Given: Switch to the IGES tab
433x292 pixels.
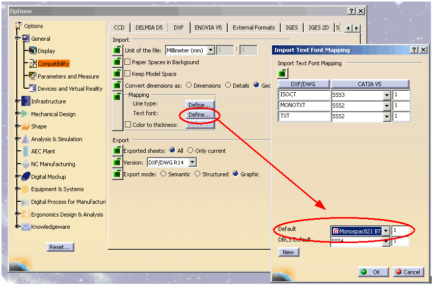Looking at the screenshot, I should pos(291,28).
